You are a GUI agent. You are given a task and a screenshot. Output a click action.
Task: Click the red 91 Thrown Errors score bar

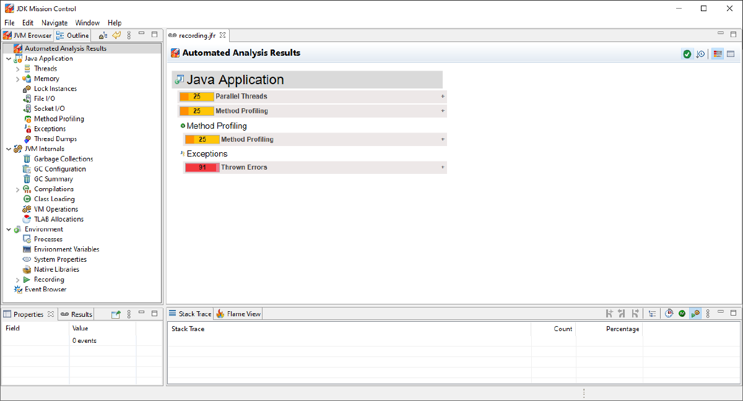point(202,168)
